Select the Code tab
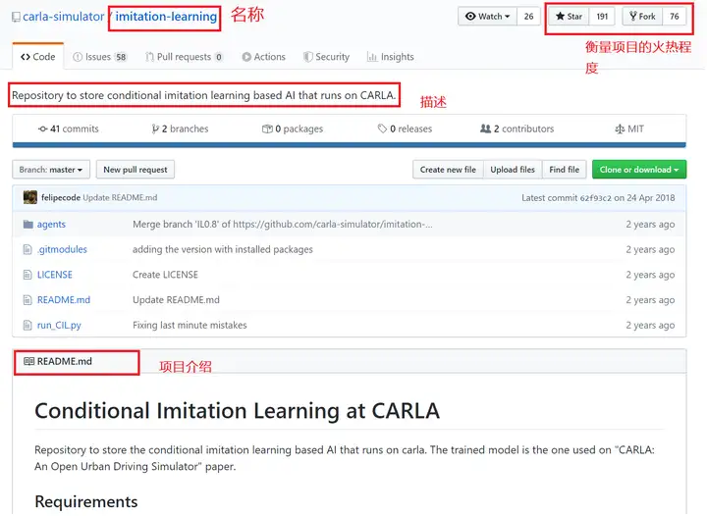This screenshot has width=707, height=516. tap(38, 57)
